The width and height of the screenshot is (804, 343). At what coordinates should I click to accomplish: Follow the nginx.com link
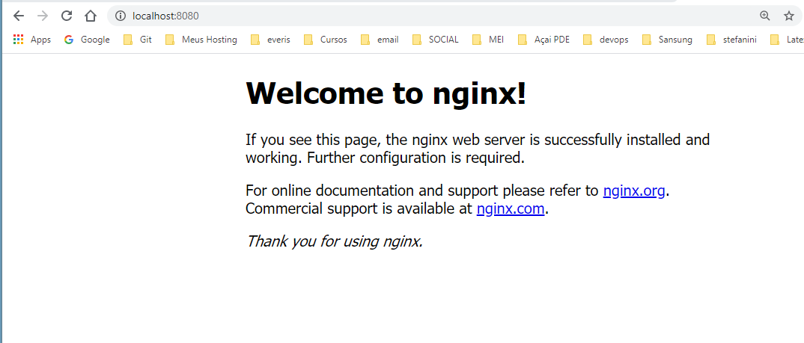click(x=510, y=209)
